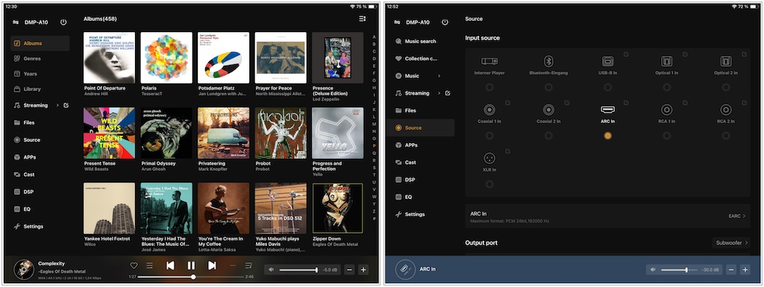Click the Complexity now-playing cover art
This screenshot has width=764, height=287.
[x=24, y=270]
